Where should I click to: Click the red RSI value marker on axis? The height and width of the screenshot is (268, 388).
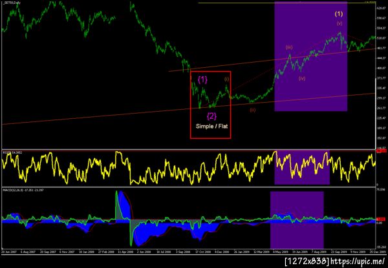382,150
